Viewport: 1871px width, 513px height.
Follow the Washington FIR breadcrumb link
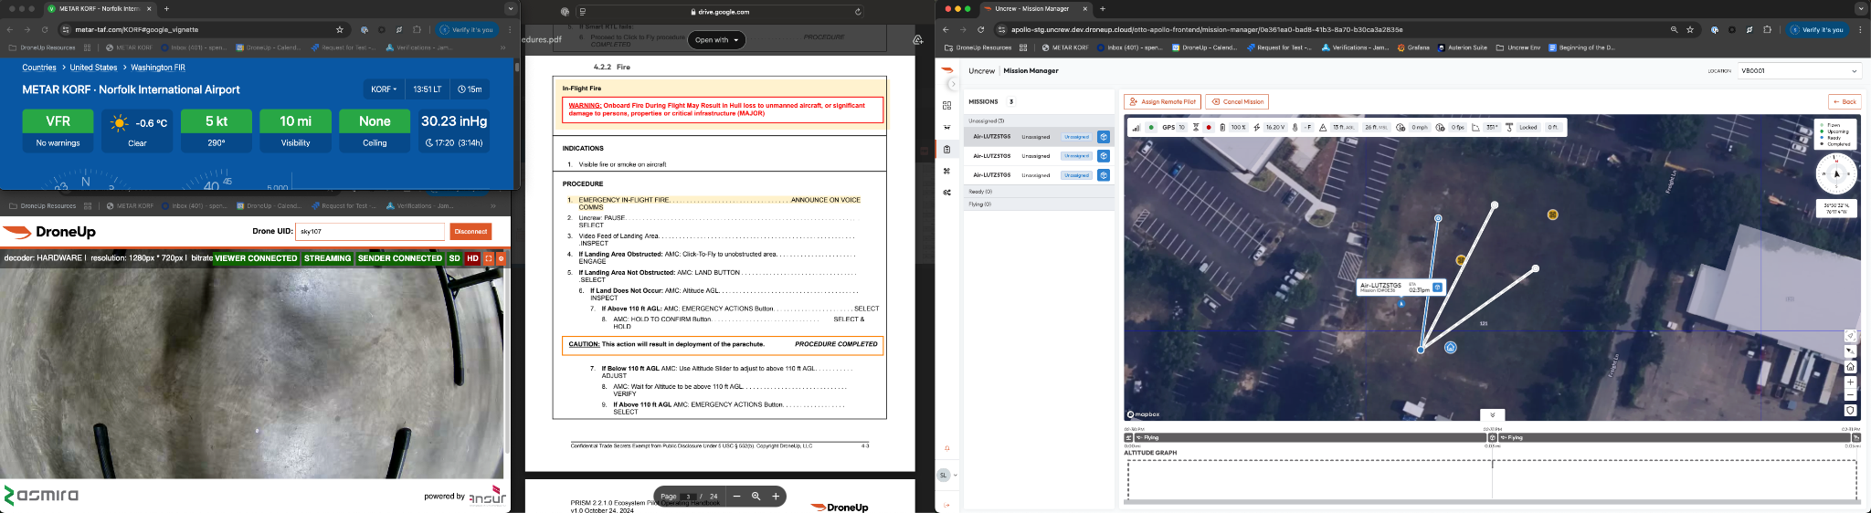click(158, 68)
